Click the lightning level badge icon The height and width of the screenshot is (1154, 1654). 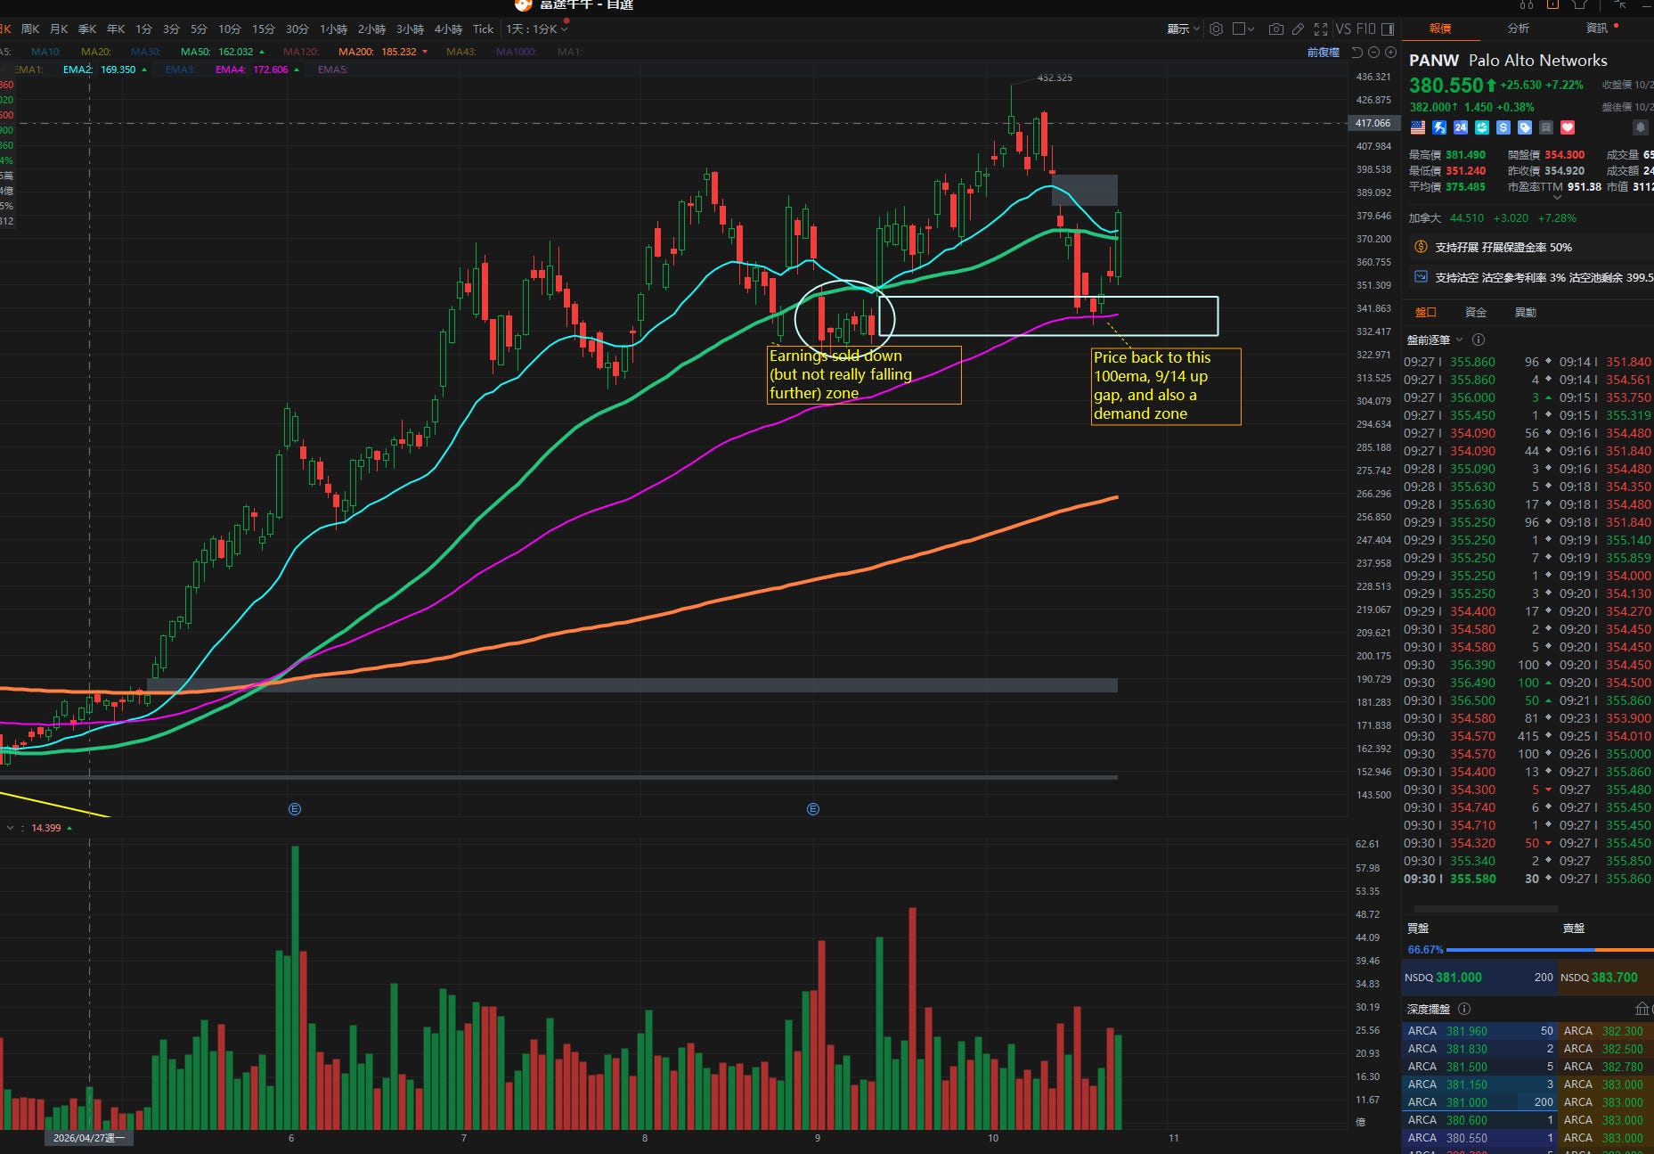pyautogui.click(x=1439, y=127)
